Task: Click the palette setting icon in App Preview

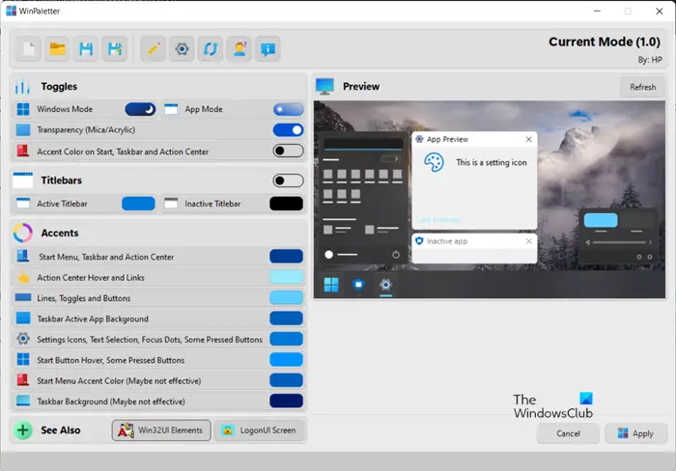Action: click(x=434, y=162)
